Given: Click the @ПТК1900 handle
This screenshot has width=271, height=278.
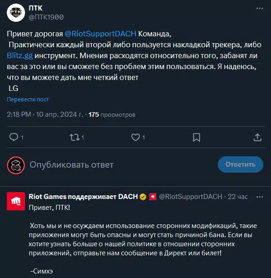Looking at the screenshot, I should point(46,17).
